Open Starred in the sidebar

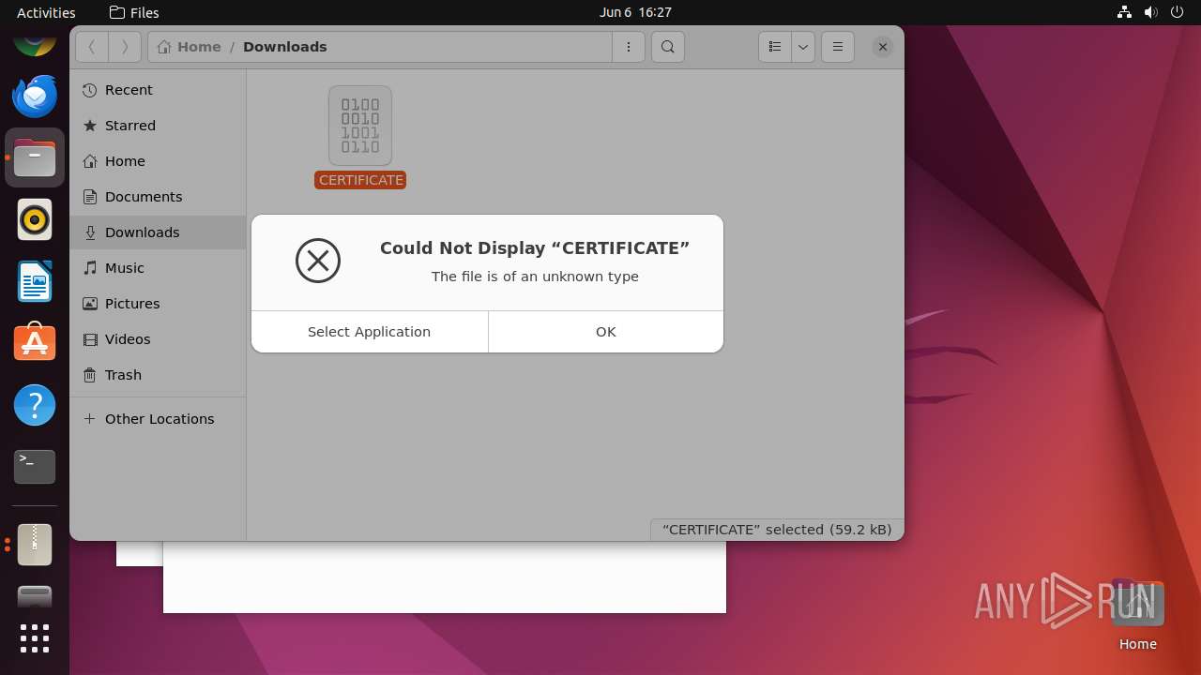[x=158, y=126]
